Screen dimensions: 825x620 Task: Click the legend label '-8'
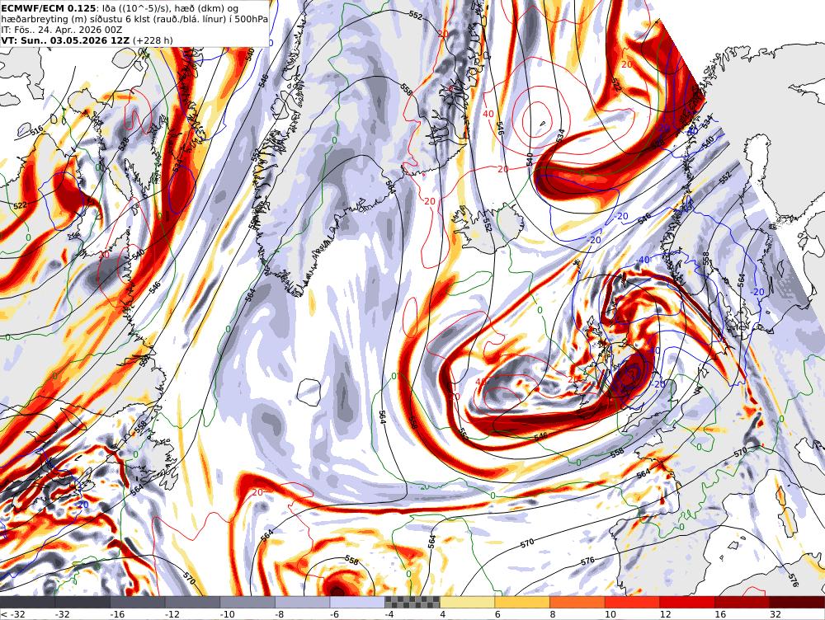(280, 614)
